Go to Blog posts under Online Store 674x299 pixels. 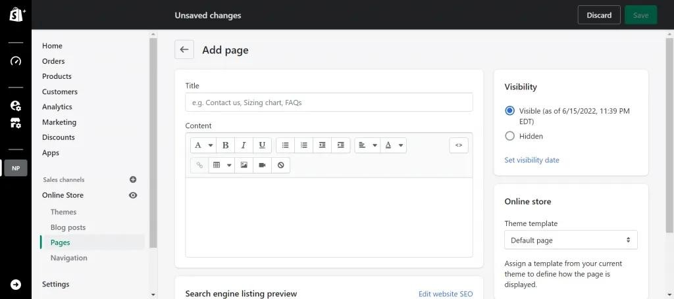68,227
